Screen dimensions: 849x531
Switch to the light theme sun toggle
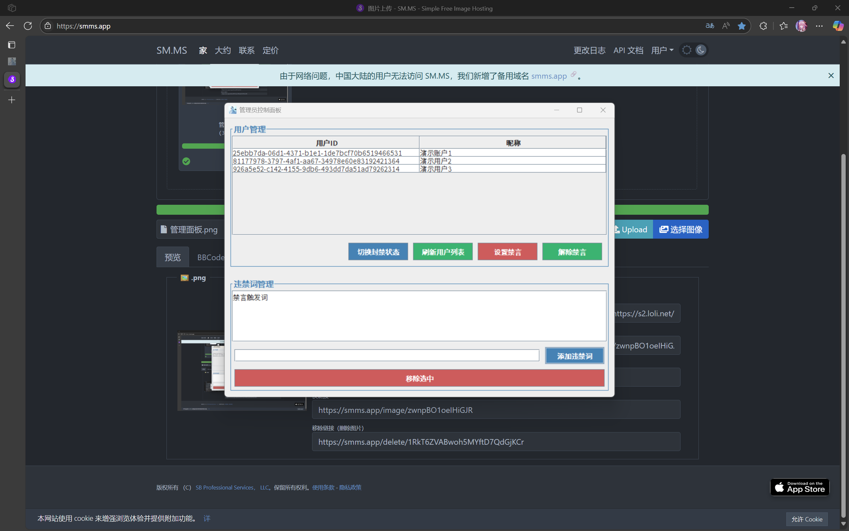click(x=686, y=50)
